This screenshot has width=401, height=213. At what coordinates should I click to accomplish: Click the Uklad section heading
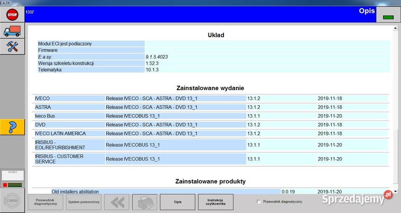(216, 35)
